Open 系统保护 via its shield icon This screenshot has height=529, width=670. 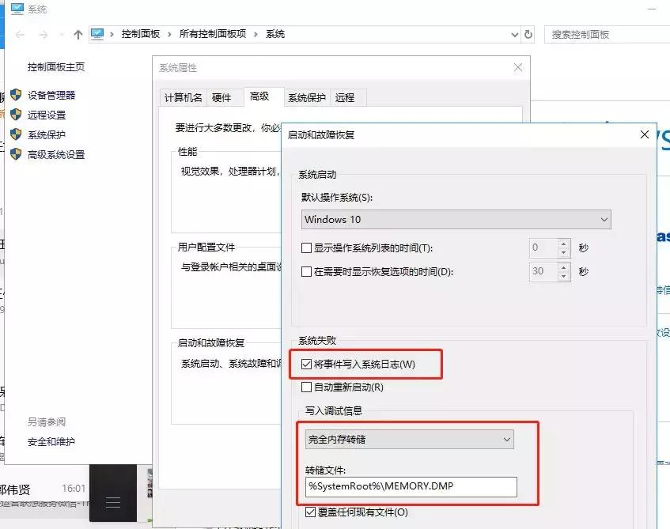pyautogui.click(x=17, y=134)
